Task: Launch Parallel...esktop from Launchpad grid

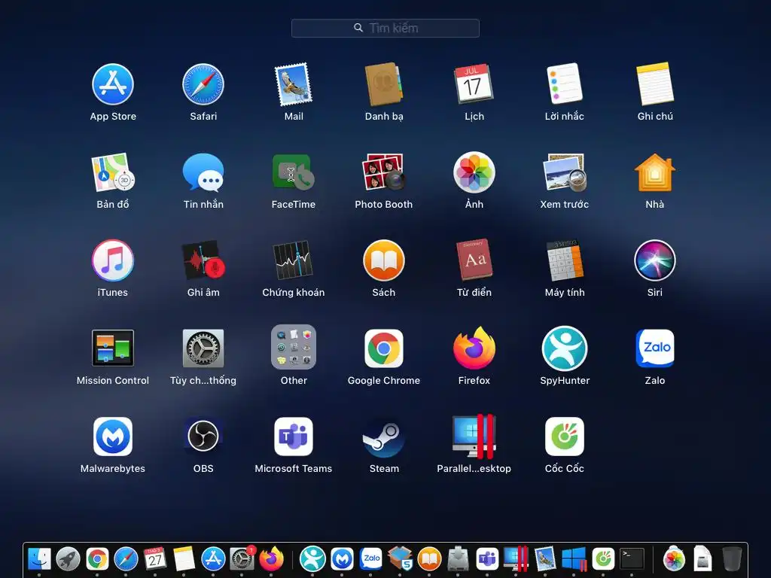Action: pos(474,437)
